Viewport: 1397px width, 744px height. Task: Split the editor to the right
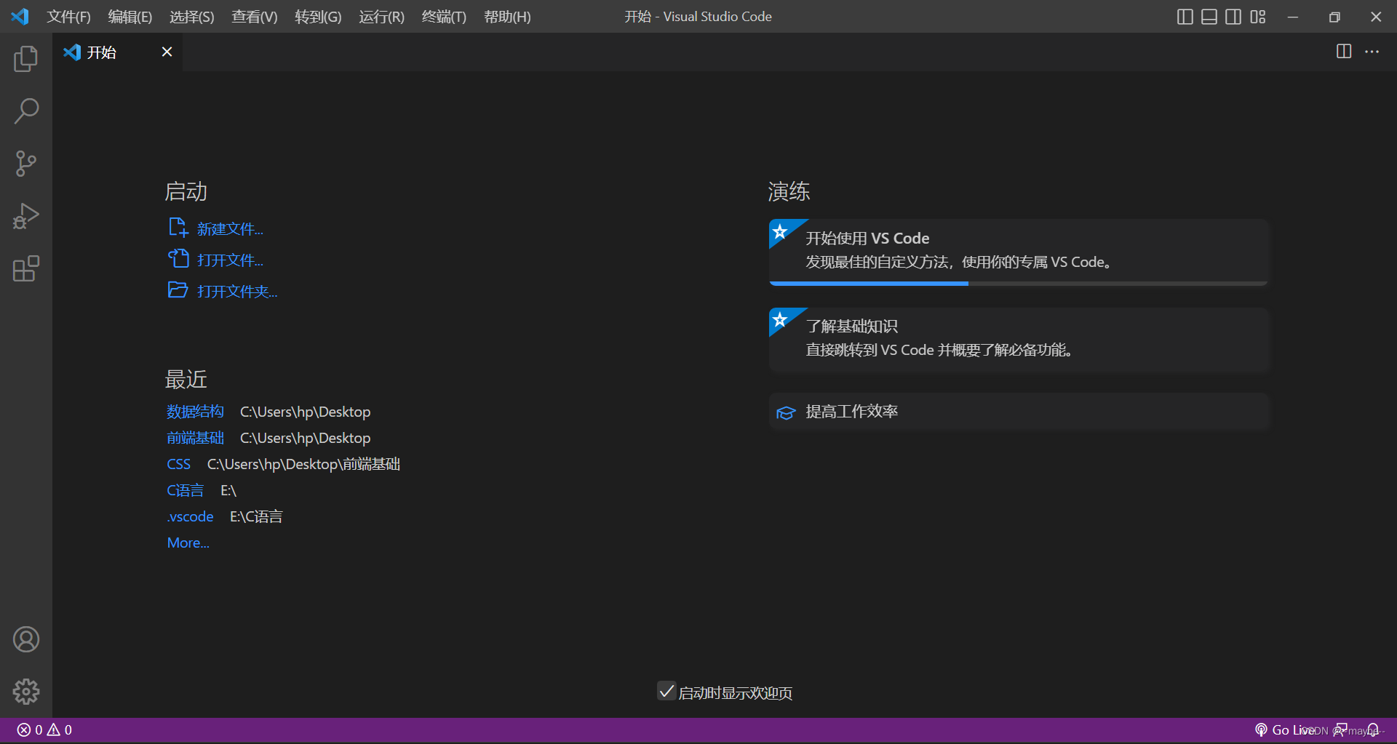coord(1344,52)
